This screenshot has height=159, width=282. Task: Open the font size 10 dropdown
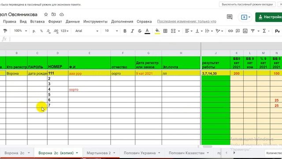click(111, 31)
